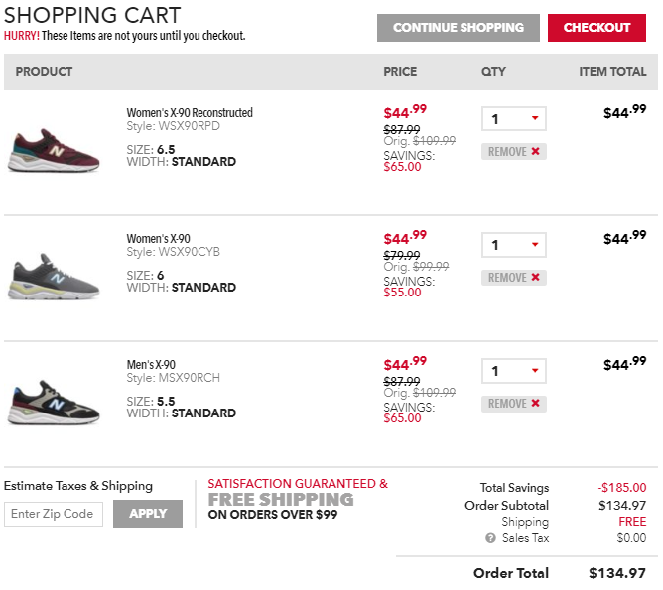Click the Enter Zip Code field
663x590 pixels.
pos(54,514)
